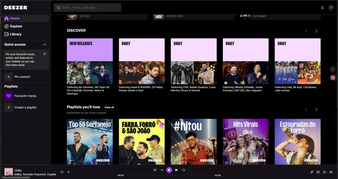The width and height of the screenshot is (338, 179).
Task: Open the New Releases card
Action: pos(90,61)
